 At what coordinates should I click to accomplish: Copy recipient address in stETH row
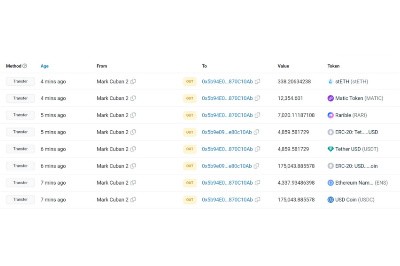[x=257, y=81]
